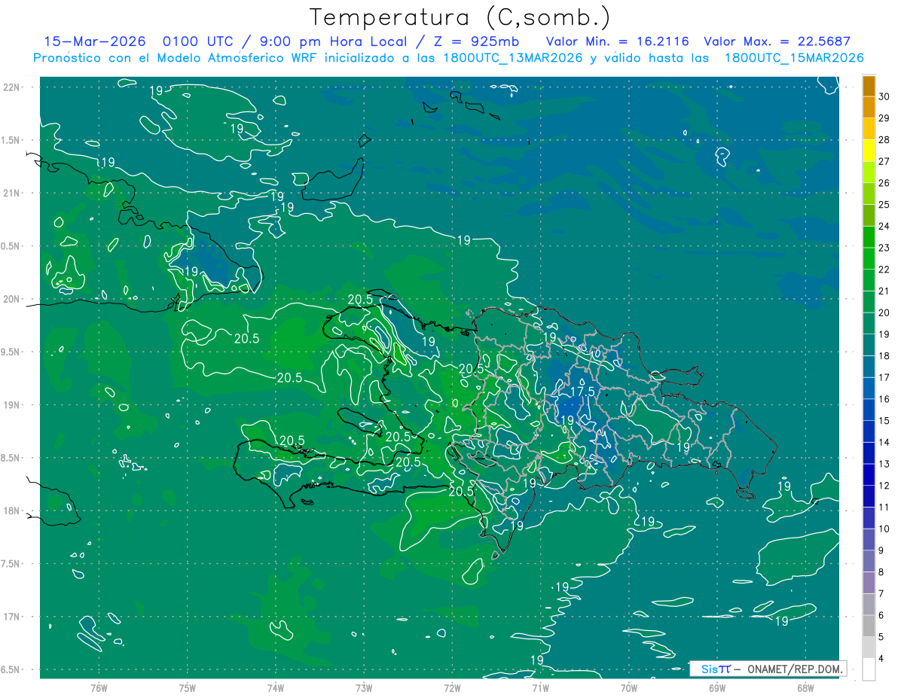904x698 pixels.
Task: Click gray legend swatch between 5 and 6
Action: 869,626
